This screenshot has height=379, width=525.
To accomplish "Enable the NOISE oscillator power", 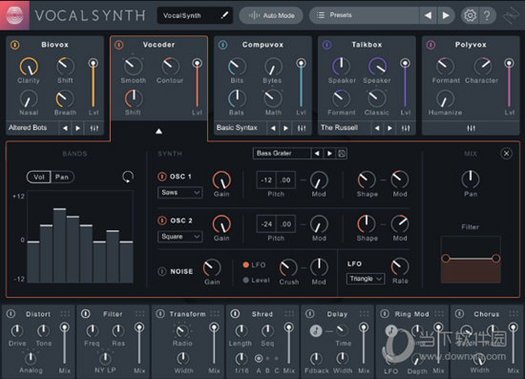I will click(161, 271).
